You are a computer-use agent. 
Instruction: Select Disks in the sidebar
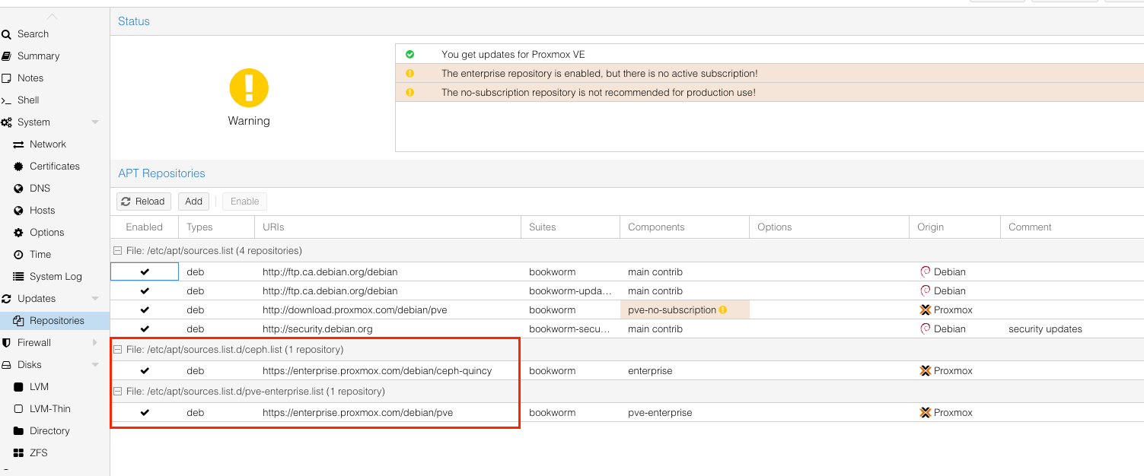click(x=30, y=364)
